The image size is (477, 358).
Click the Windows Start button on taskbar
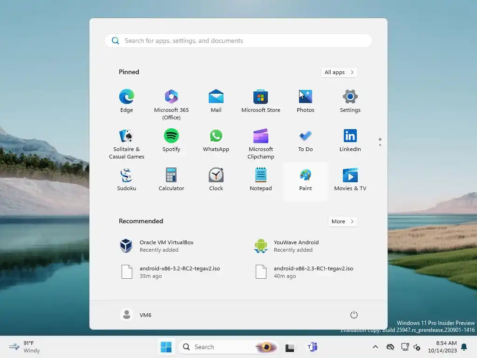(166, 347)
